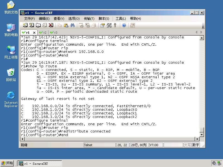Image resolution: width=223 pixels, height=167 pixels.
Task: Click the Disconnect icon with red X
Action: [x=51, y=25]
